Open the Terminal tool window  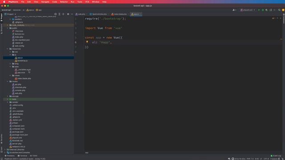tap(22, 156)
